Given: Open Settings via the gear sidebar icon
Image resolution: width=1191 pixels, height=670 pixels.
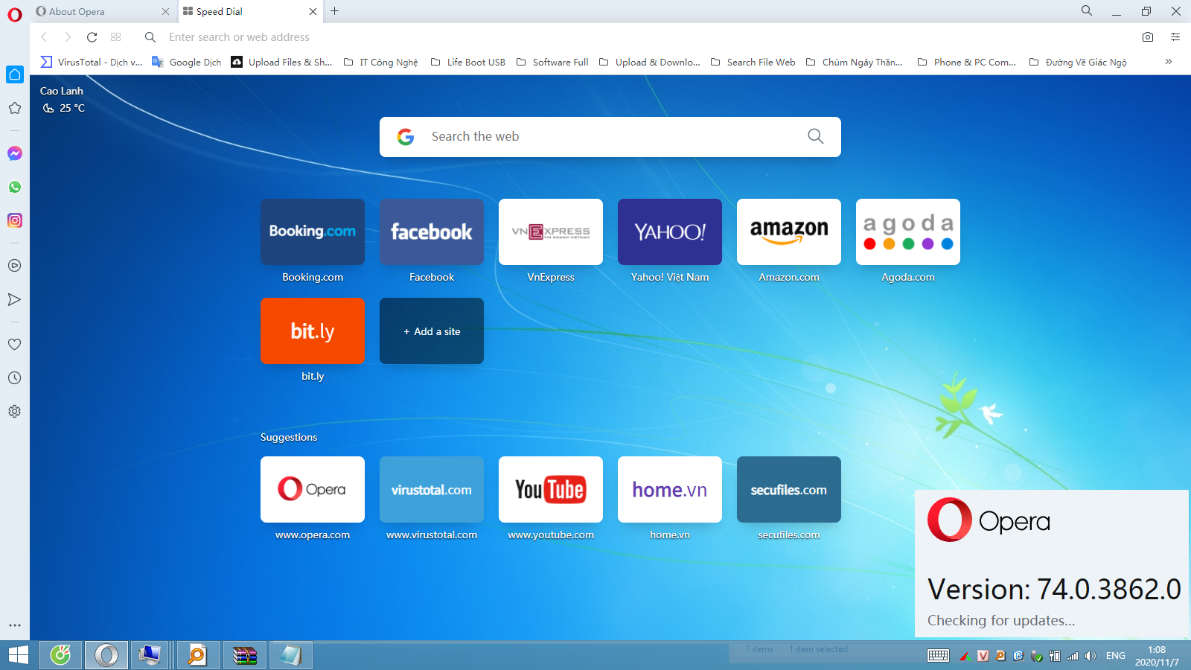Looking at the screenshot, I should click(15, 411).
